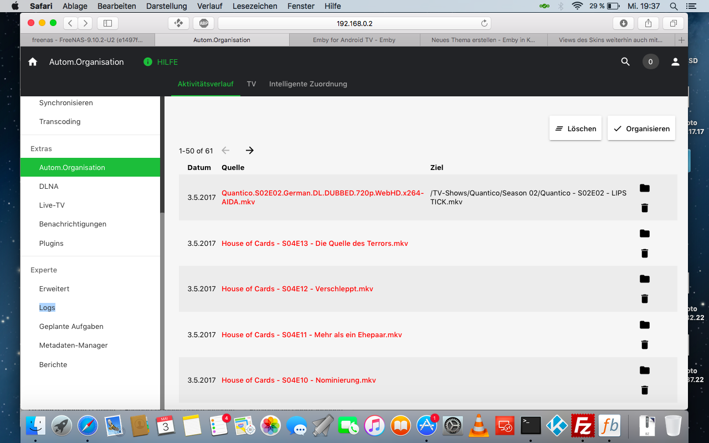Delete the House of Cards S04E13 entry
709x443 pixels.
pyautogui.click(x=644, y=254)
